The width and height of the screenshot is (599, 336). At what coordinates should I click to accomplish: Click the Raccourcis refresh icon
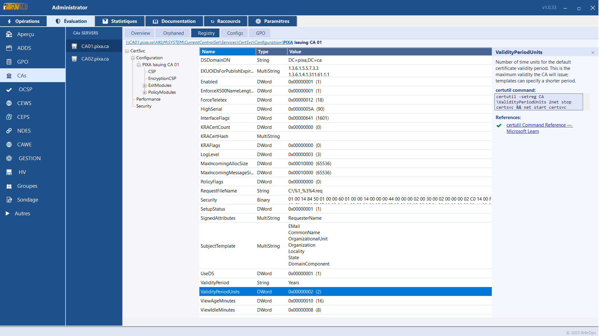212,21
